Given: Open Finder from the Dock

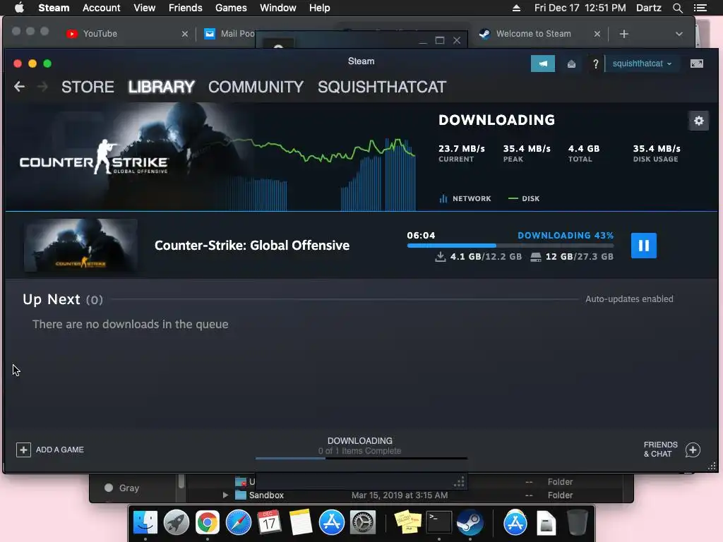Looking at the screenshot, I should point(145,523).
